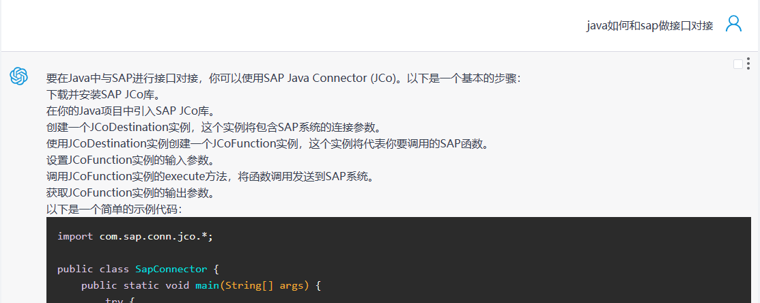Click the SapConnector class name in code
The width and height of the screenshot is (760, 303).
[x=171, y=269]
